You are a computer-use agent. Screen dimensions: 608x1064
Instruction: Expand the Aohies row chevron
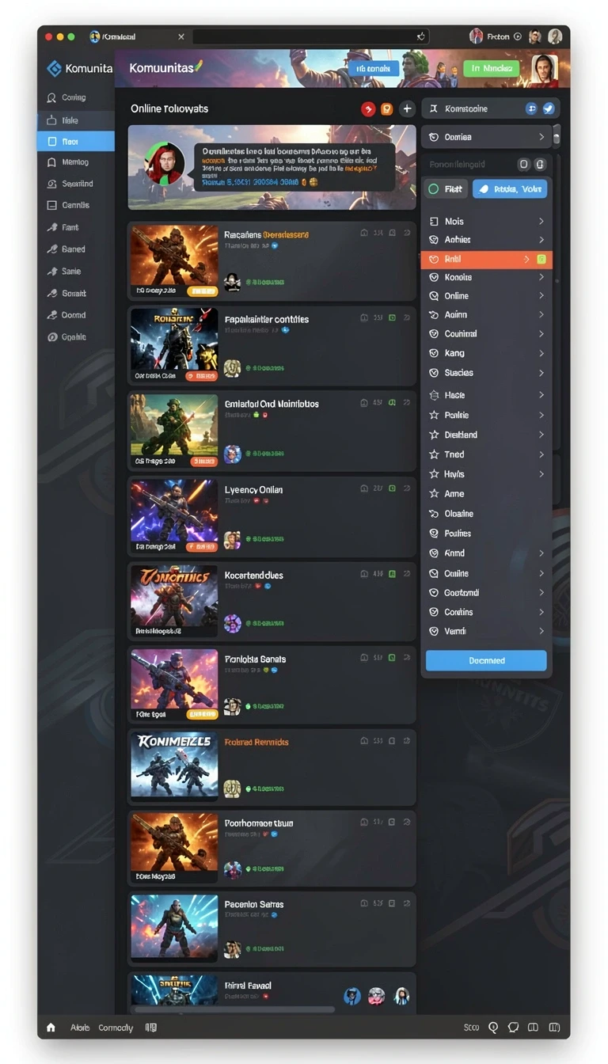coord(541,240)
